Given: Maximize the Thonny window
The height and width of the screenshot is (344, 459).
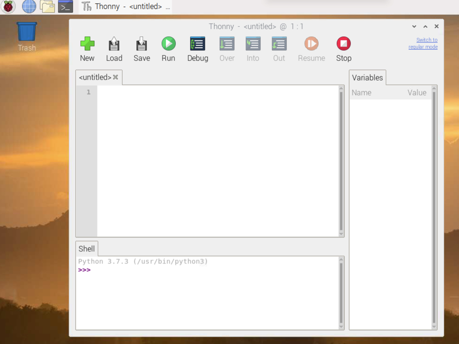Looking at the screenshot, I should [x=425, y=26].
